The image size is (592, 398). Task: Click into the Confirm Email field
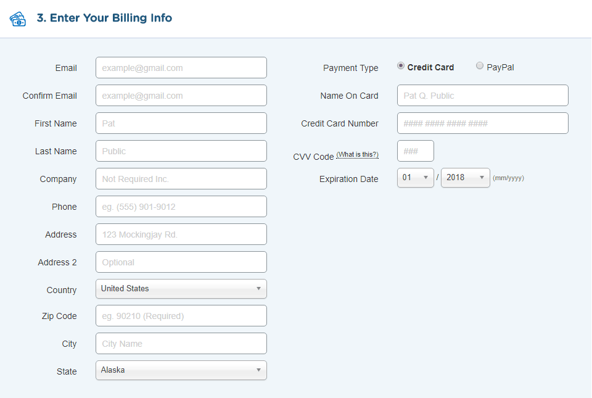tap(181, 95)
